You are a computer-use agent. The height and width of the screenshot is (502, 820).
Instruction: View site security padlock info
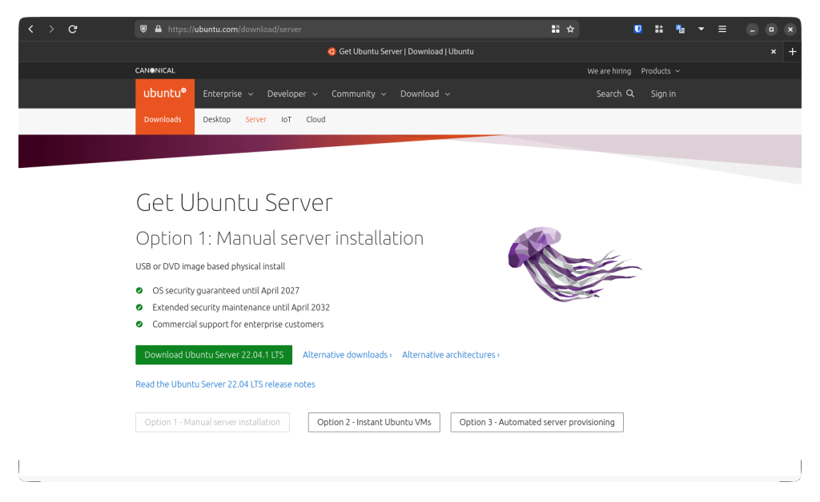(158, 30)
